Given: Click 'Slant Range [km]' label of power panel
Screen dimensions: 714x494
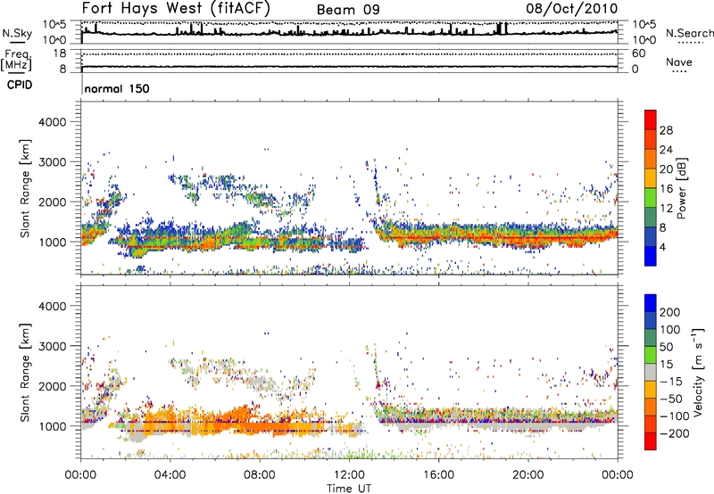Looking at the screenshot, I should [25, 189].
